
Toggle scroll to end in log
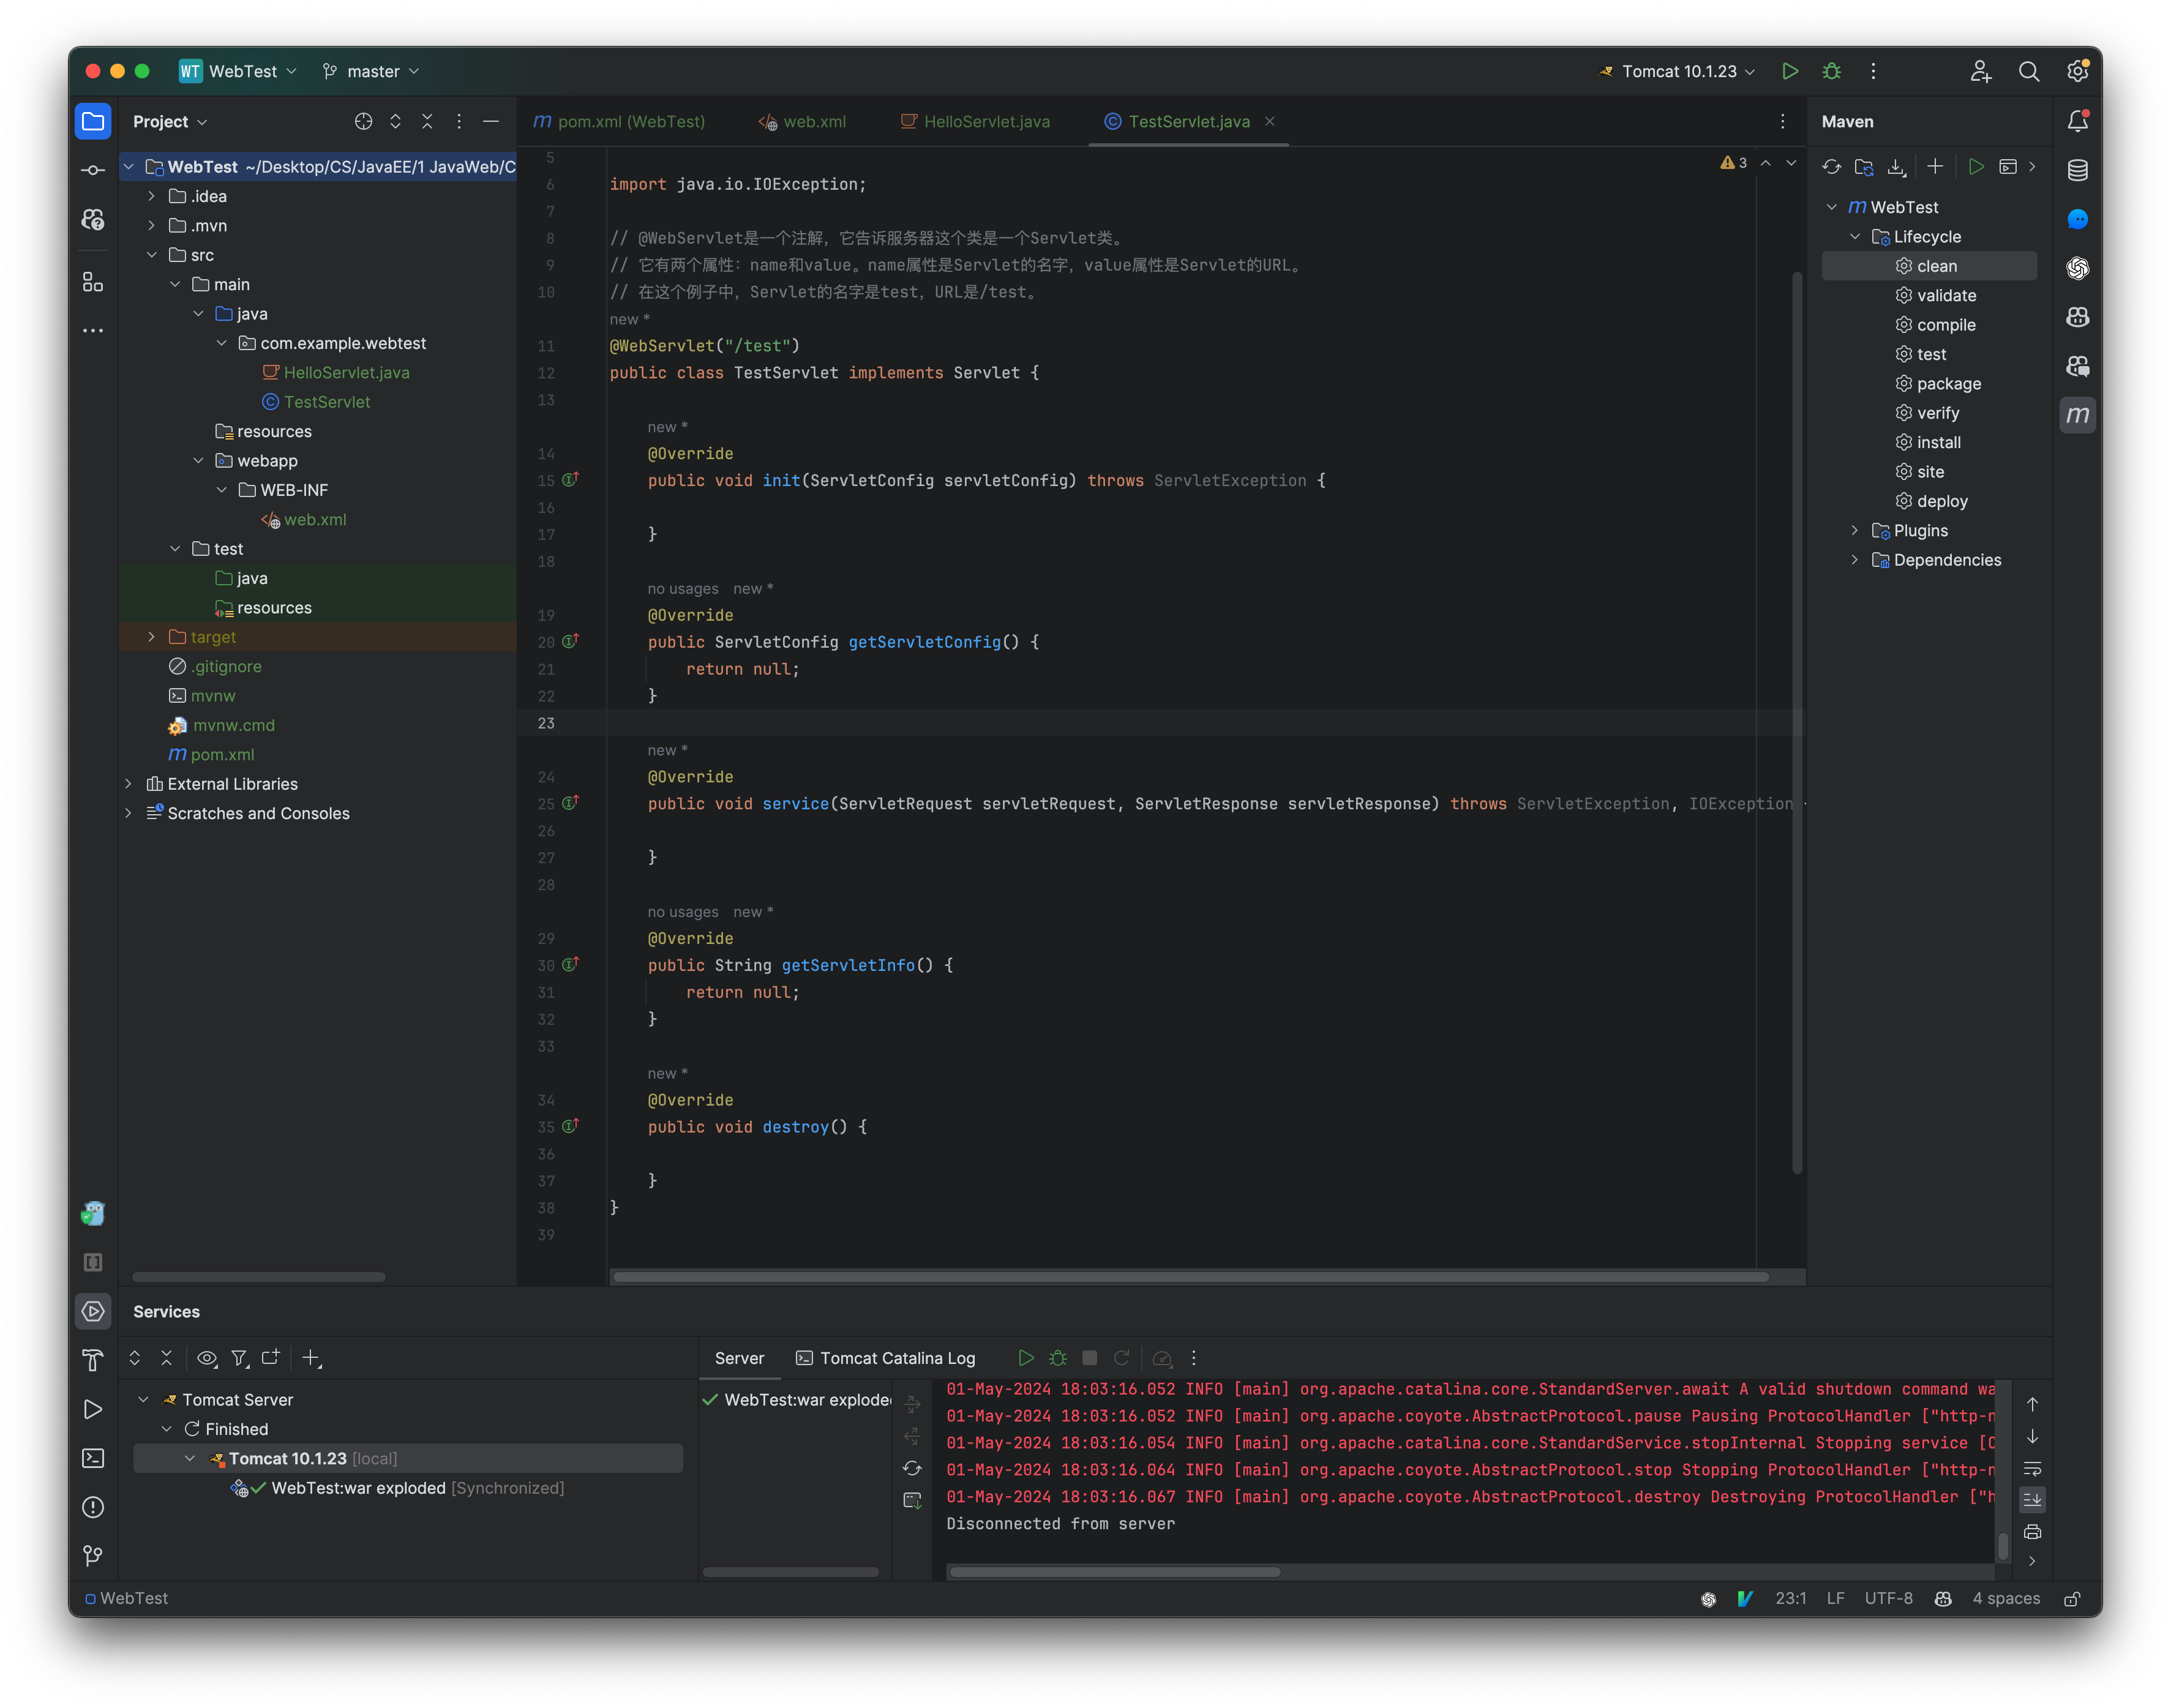point(2033,1500)
